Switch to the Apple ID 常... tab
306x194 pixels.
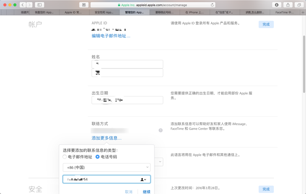pyautogui.click(x=74, y=13)
